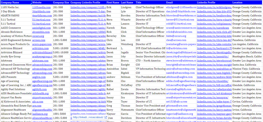Select the Amirabbas first name cell
The height and width of the screenshot is (122, 263).
tap(113, 69)
